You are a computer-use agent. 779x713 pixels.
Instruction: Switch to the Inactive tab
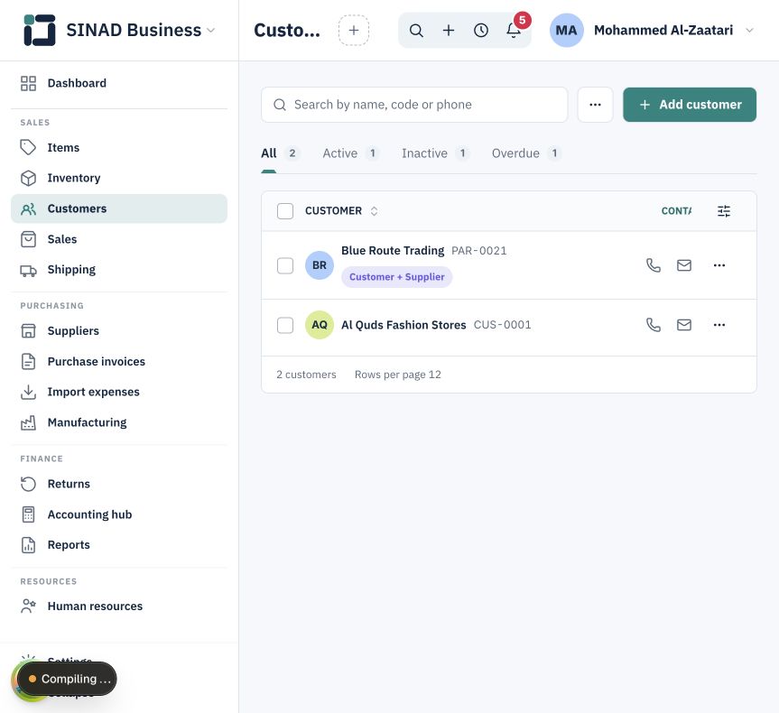[x=435, y=153]
